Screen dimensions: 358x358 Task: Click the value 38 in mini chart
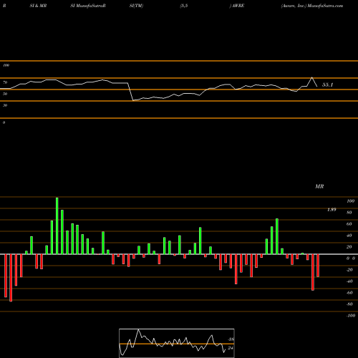coord(231,339)
